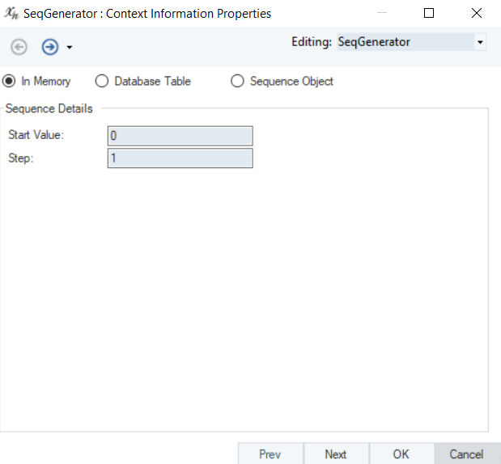Select the Database Table radio option
Image resolution: width=501 pixels, height=464 pixels.
[x=142, y=81]
